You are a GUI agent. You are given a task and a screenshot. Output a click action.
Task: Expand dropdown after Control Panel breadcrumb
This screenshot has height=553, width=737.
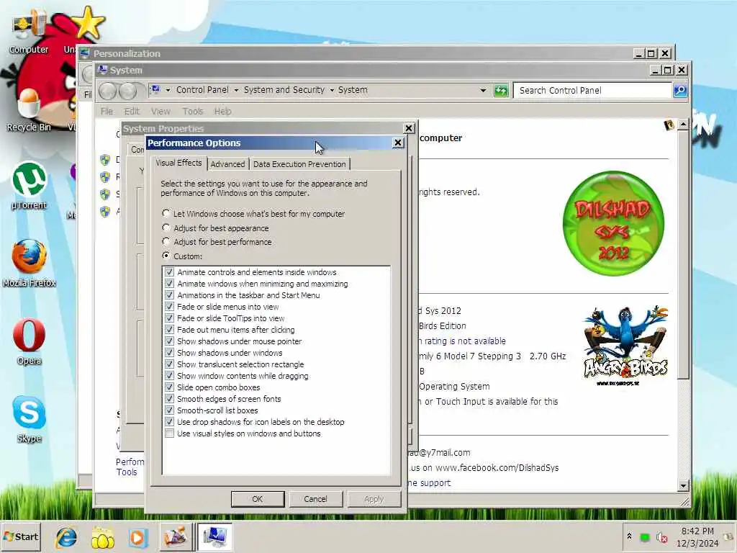click(236, 90)
